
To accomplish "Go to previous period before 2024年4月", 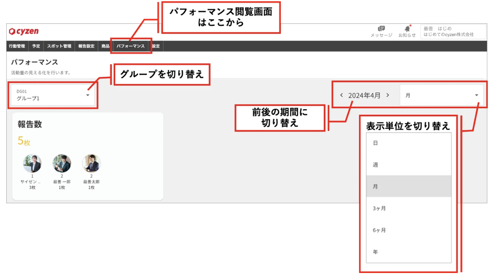I will coord(341,95).
